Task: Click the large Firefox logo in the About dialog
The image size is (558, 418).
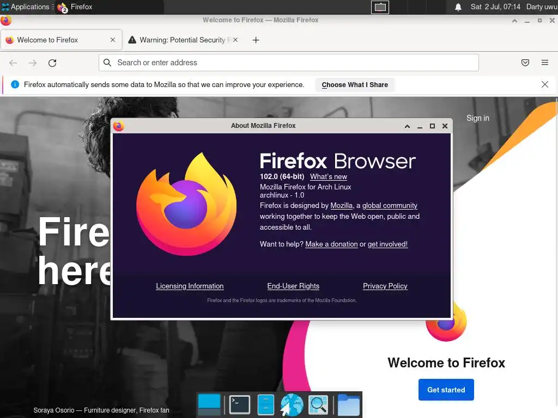Action: [x=186, y=204]
